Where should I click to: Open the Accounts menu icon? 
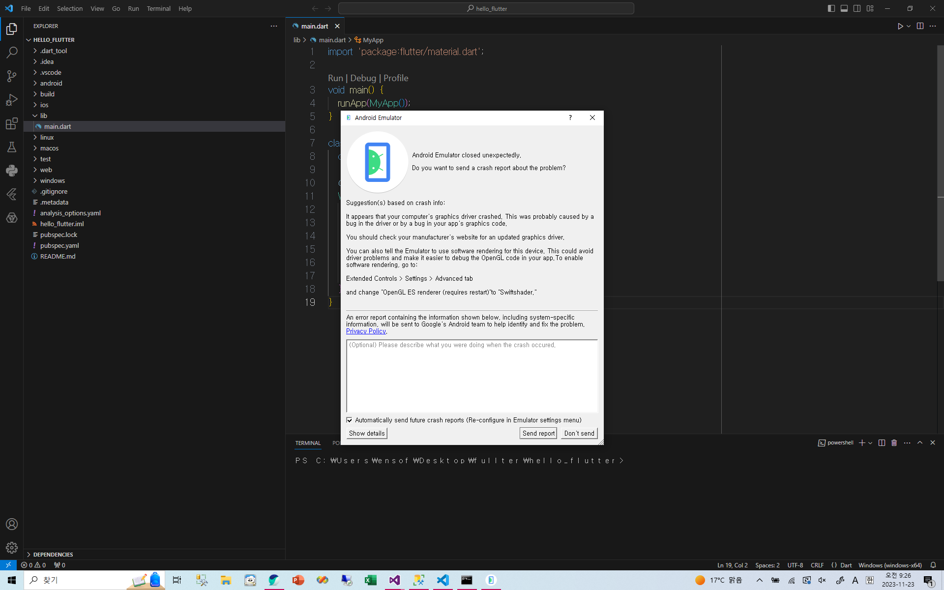(12, 524)
